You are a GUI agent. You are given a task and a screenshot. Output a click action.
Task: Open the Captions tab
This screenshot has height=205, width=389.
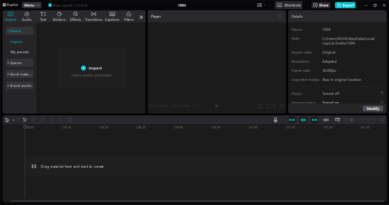[112, 16]
